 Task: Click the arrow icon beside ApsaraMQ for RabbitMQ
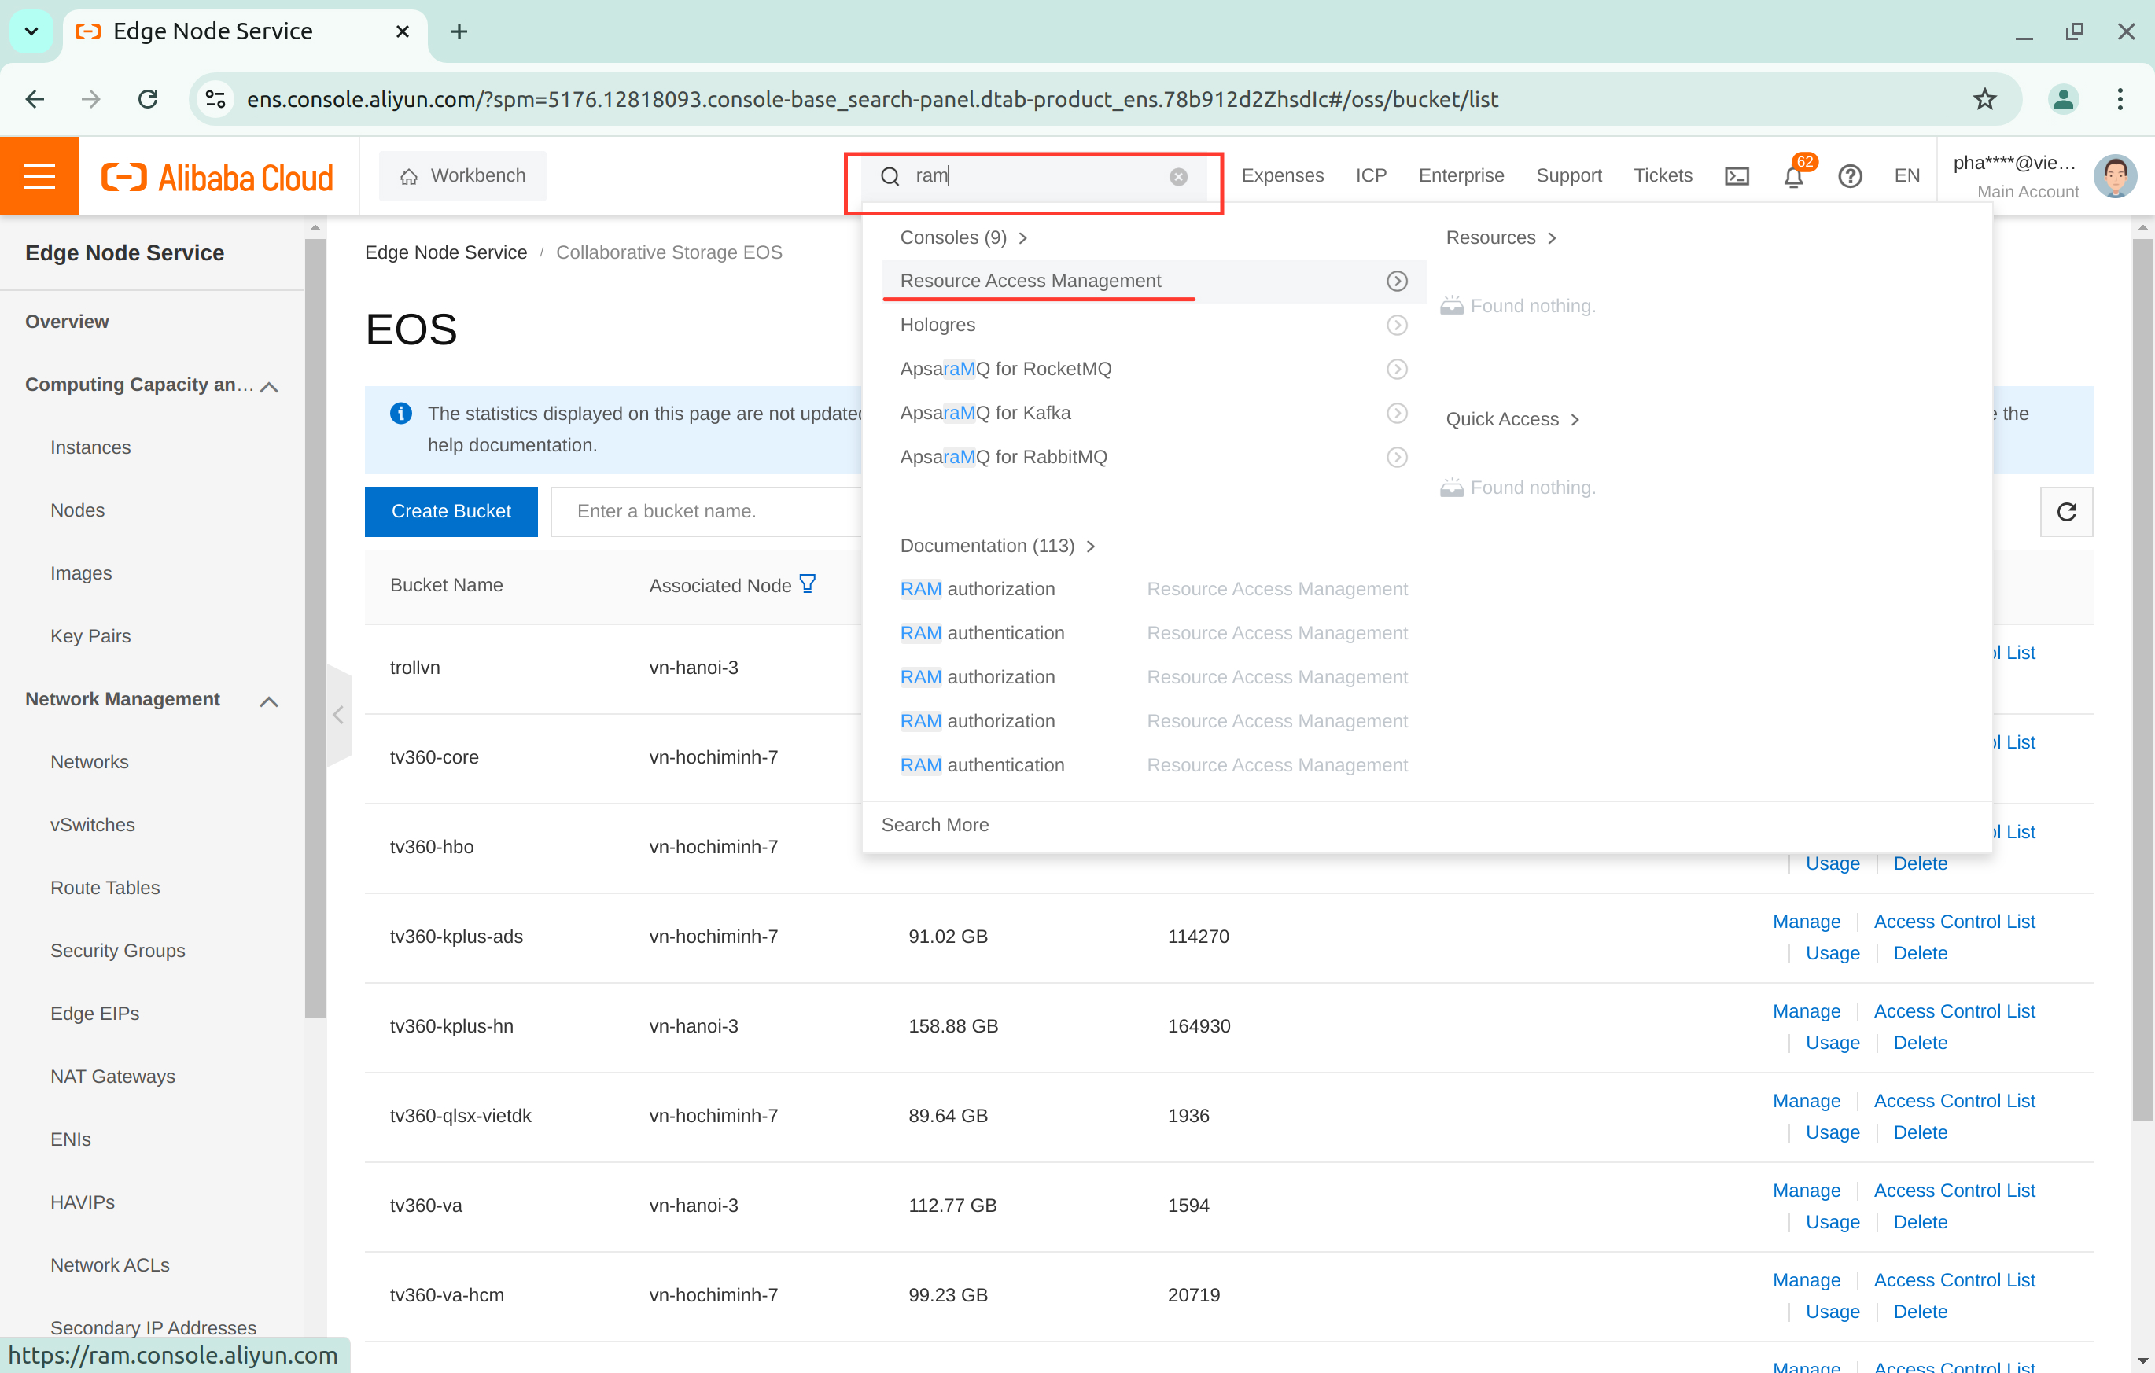point(1396,456)
